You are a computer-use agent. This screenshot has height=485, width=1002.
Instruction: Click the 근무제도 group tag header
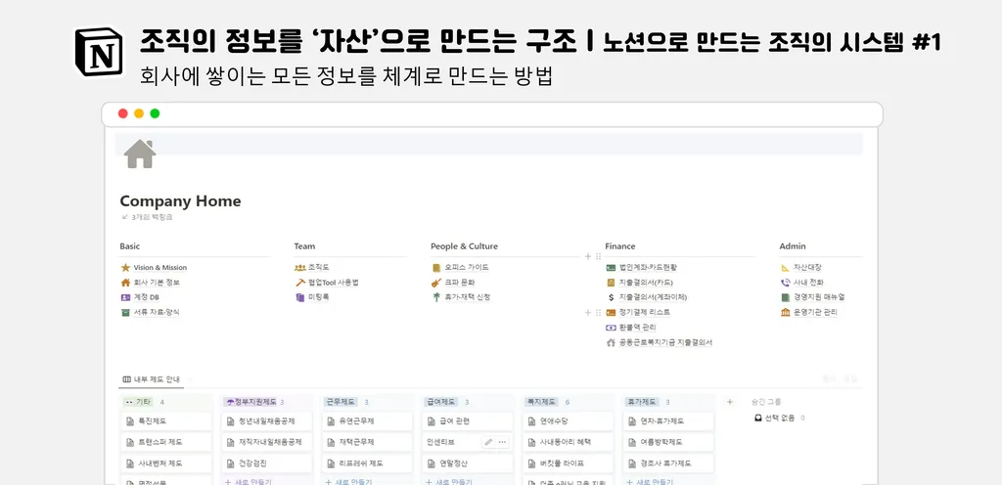[341, 402]
